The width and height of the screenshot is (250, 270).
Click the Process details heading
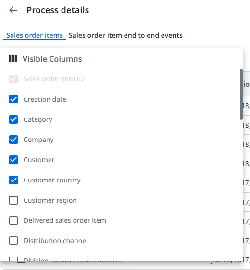[x=58, y=10]
